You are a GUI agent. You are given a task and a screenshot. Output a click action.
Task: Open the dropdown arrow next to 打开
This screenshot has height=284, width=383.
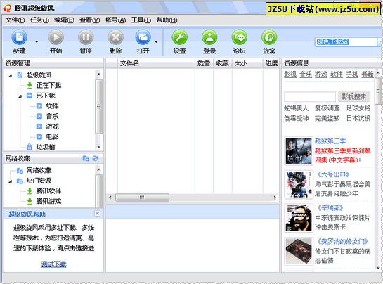[156, 41]
